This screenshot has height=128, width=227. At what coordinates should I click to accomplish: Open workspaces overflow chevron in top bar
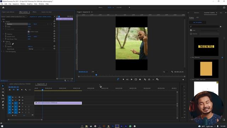[x=129, y=7]
